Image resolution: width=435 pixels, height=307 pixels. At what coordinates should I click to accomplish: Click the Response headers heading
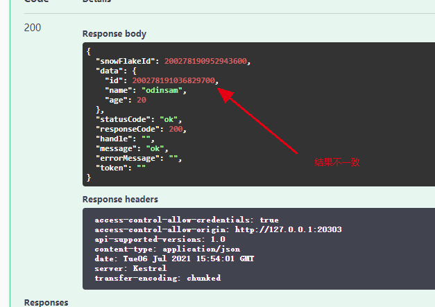(x=120, y=199)
